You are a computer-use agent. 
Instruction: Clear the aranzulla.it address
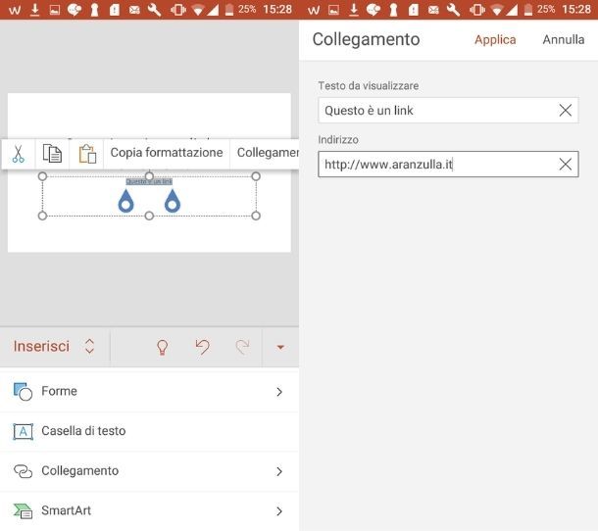tap(566, 165)
